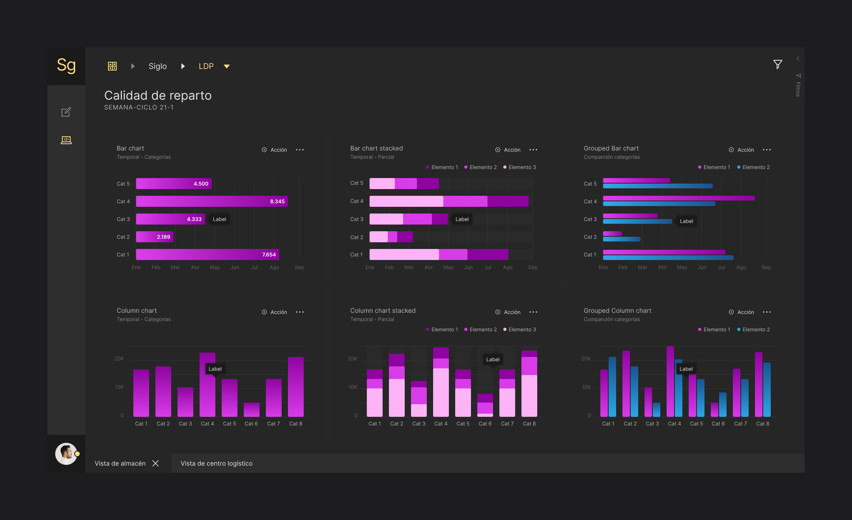Switch to Vista de centro logístico tab

click(x=217, y=463)
